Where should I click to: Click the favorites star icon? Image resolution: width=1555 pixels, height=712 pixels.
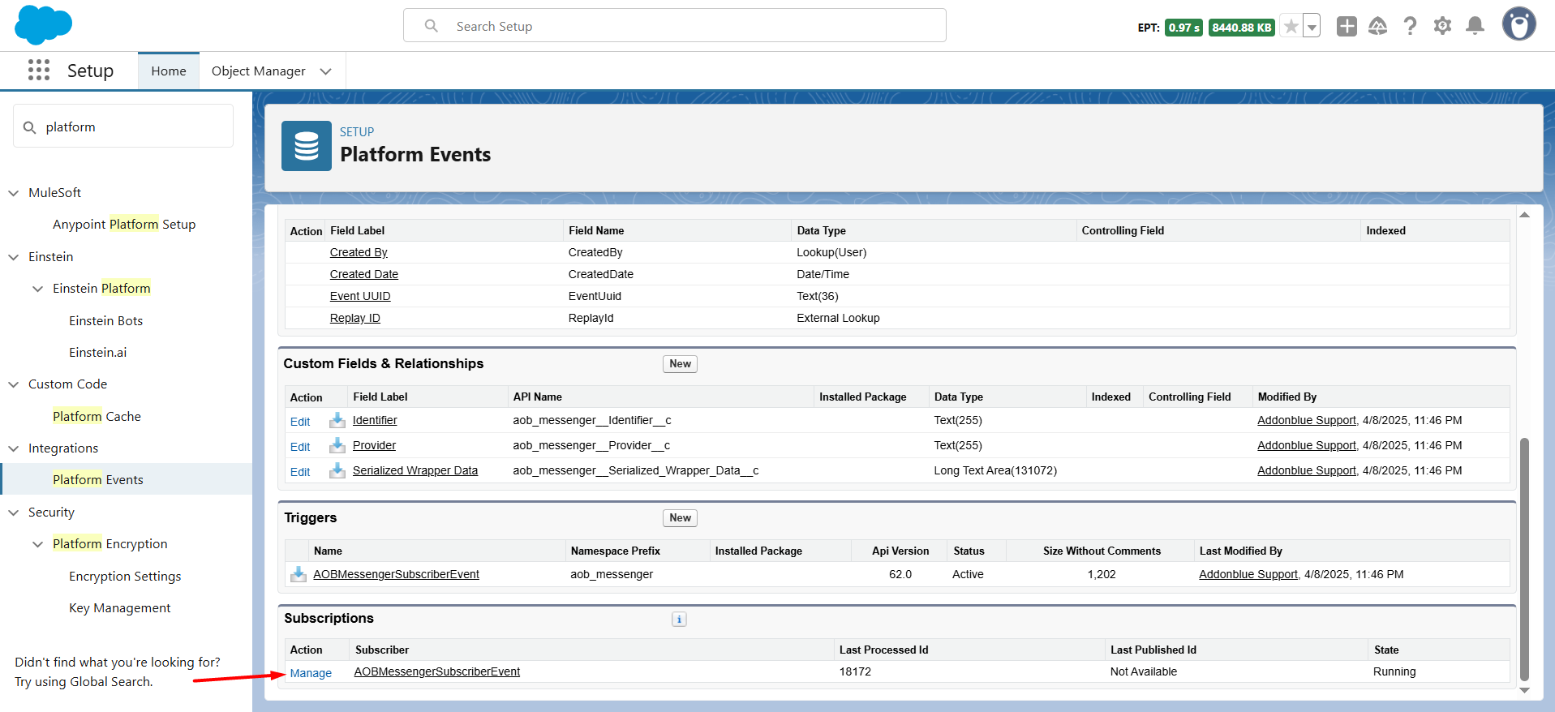pyautogui.click(x=1291, y=27)
